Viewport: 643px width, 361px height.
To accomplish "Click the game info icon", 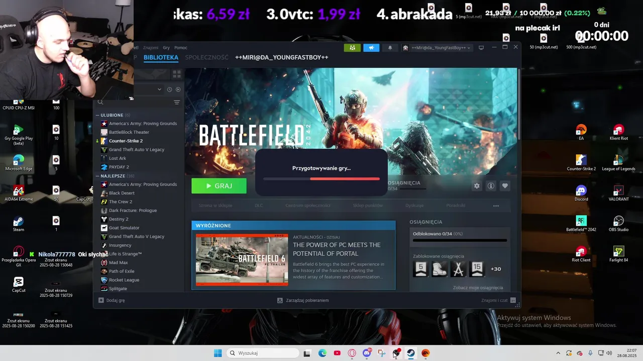I will coord(491,186).
